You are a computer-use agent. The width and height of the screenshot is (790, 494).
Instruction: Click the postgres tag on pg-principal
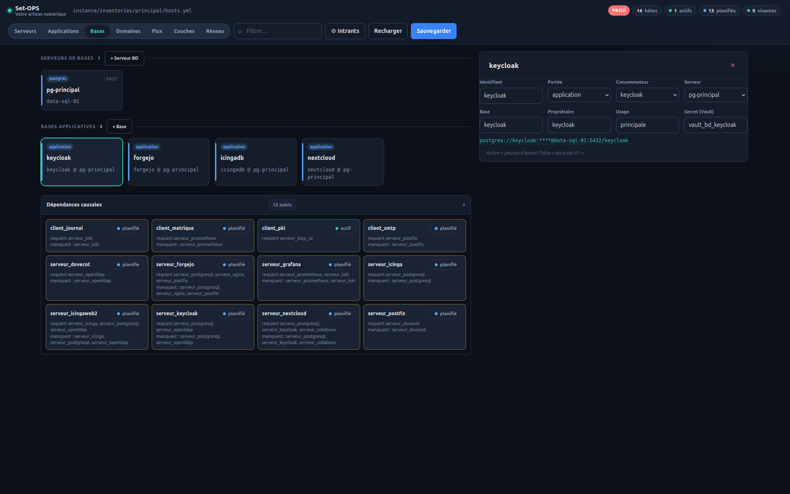click(57, 79)
